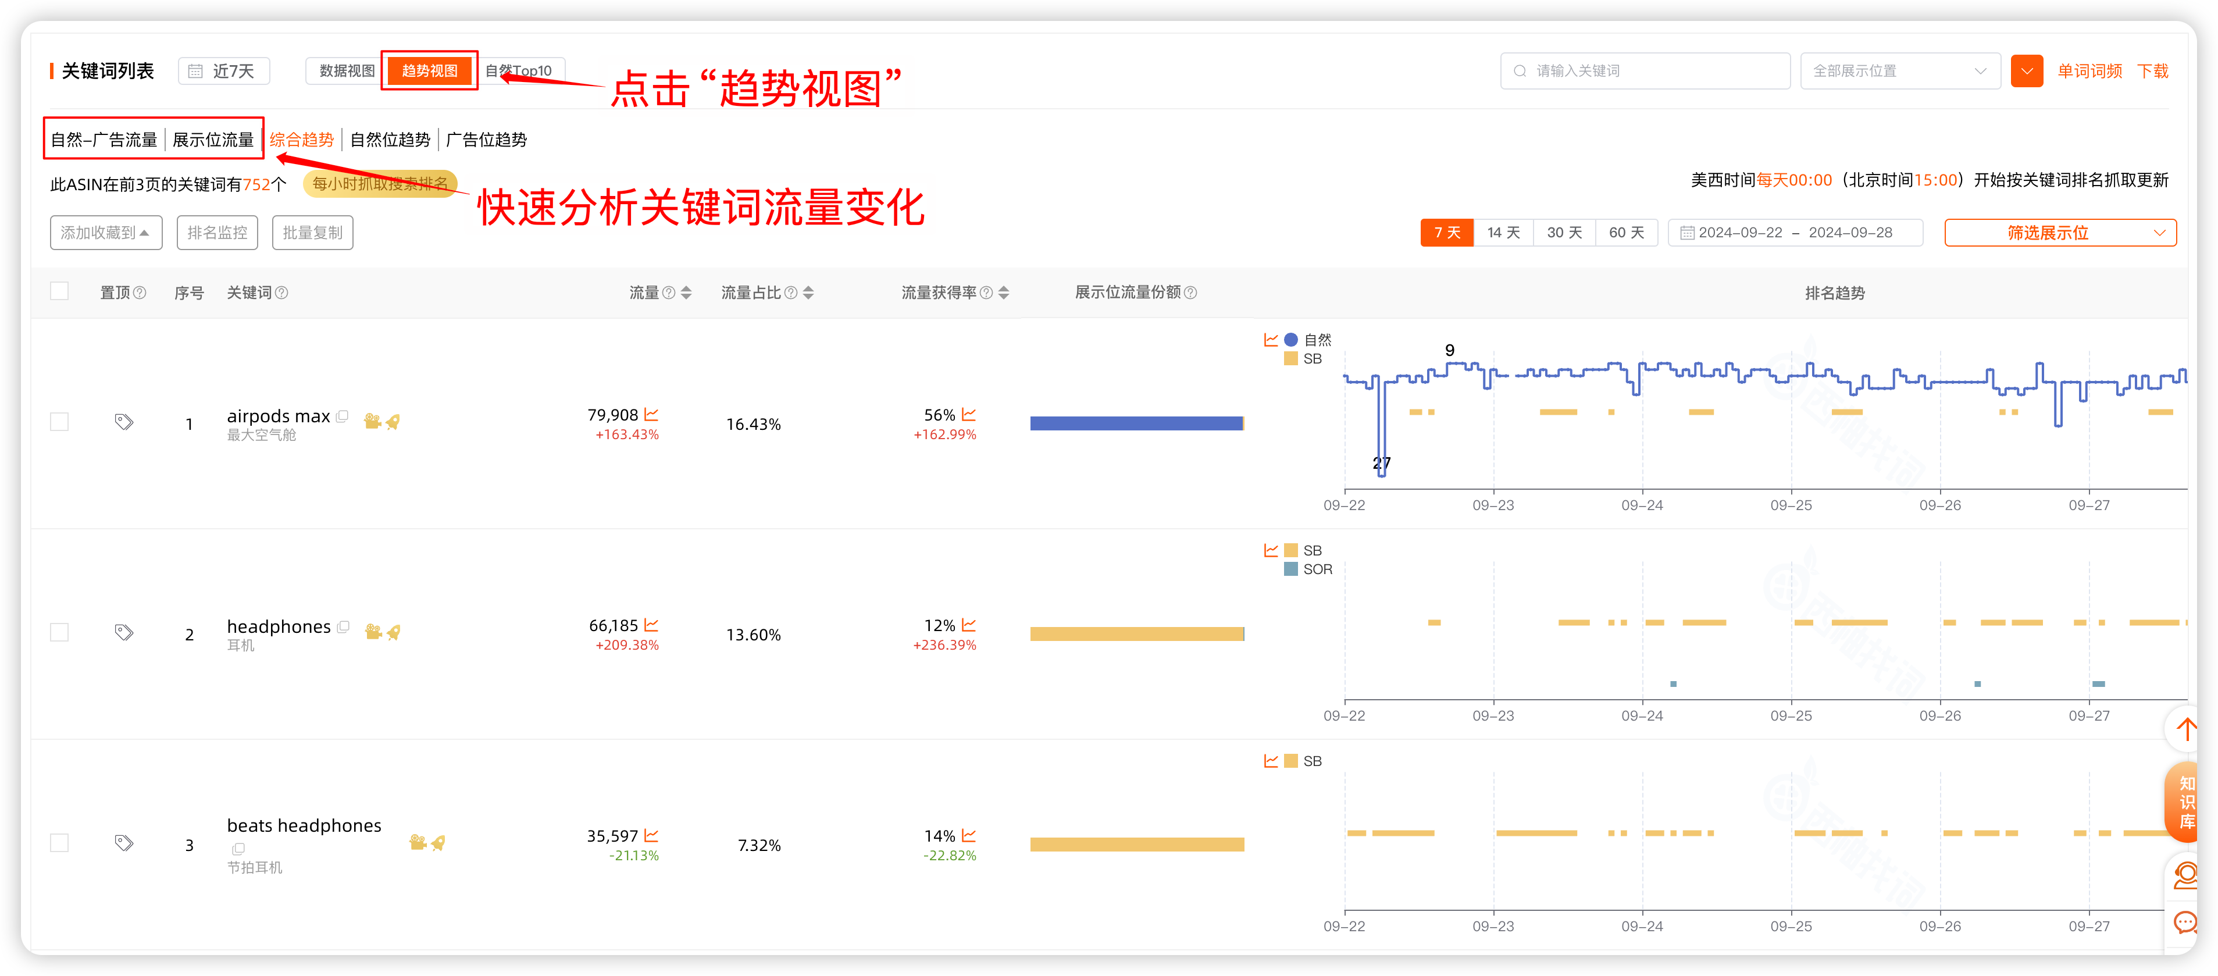The height and width of the screenshot is (976, 2218).
Task: Click the rocket icon for headphones
Action: tap(394, 632)
